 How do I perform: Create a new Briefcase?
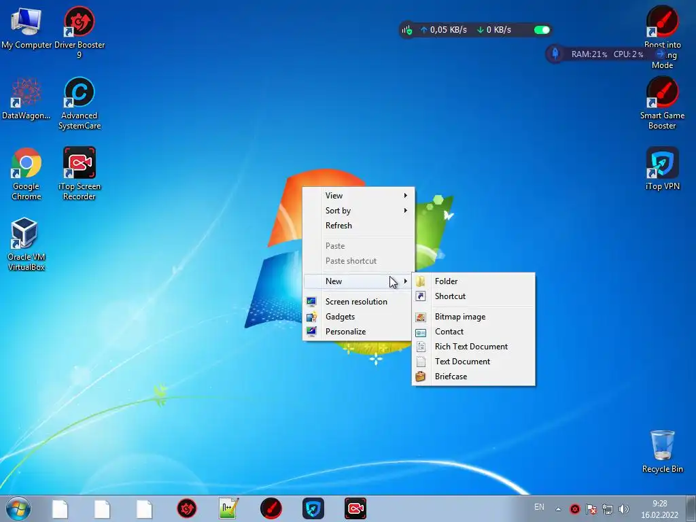point(474,377)
